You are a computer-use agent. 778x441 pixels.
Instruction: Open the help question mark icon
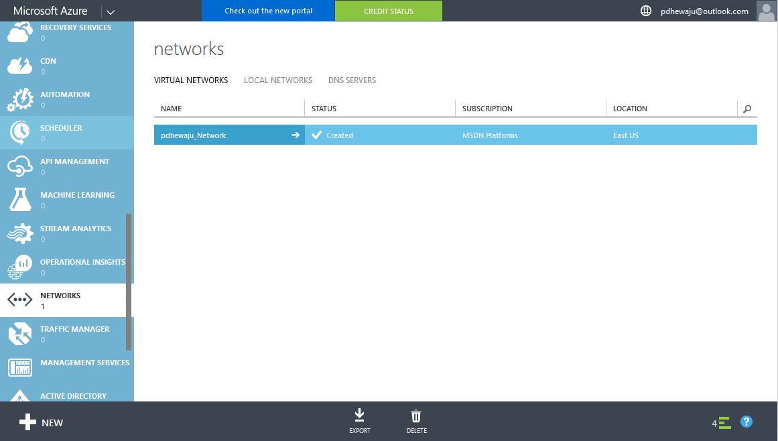[x=747, y=422]
